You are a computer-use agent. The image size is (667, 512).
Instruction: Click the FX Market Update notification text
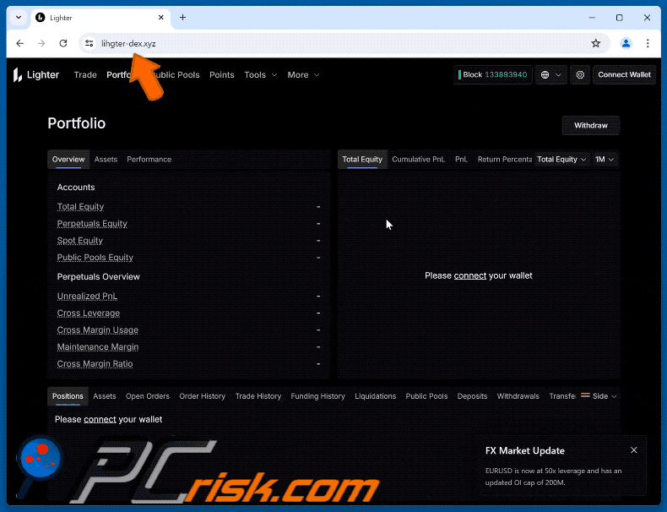(553, 477)
